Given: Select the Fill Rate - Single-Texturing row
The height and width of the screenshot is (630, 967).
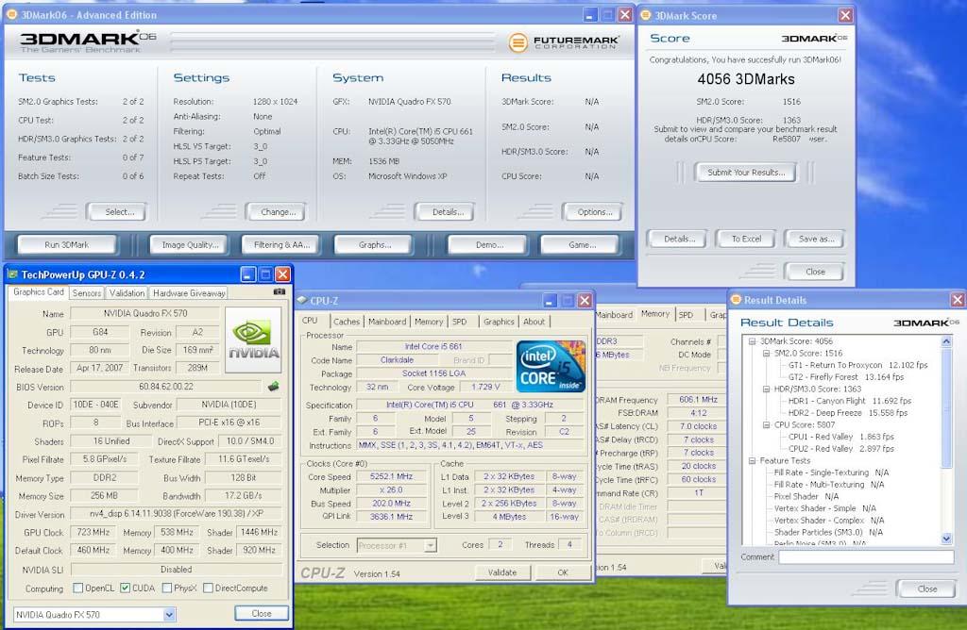Looking at the screenshot, I should (x=831, y=472).
